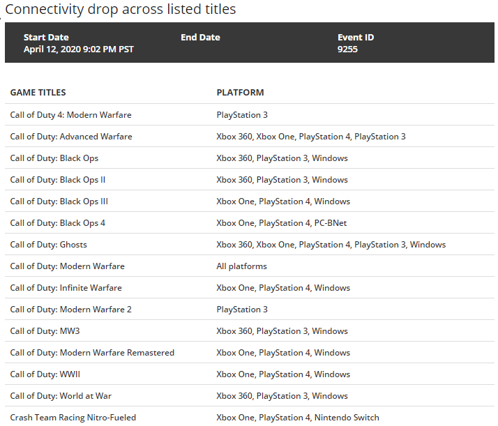Screen dimensions: 498x426
Task: Click the PLATFORM column header
Action: (x=240, y=93)
